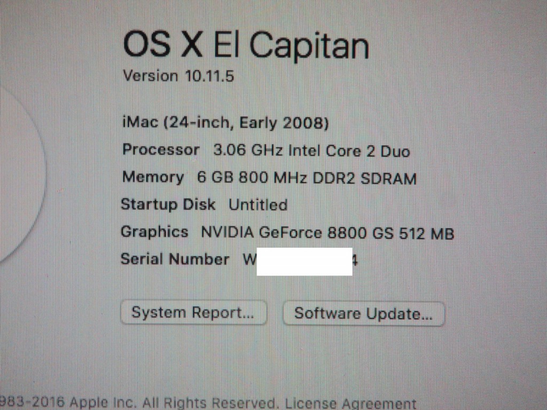The image size is (547, 410).
Task: Click the El Capitan circular logo
Action: click(21, 175)
